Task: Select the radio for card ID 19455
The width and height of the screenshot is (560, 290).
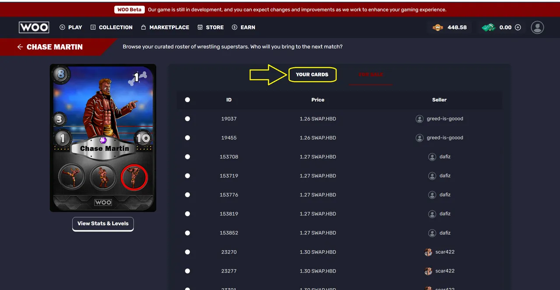Action: [x=187, y=138]
